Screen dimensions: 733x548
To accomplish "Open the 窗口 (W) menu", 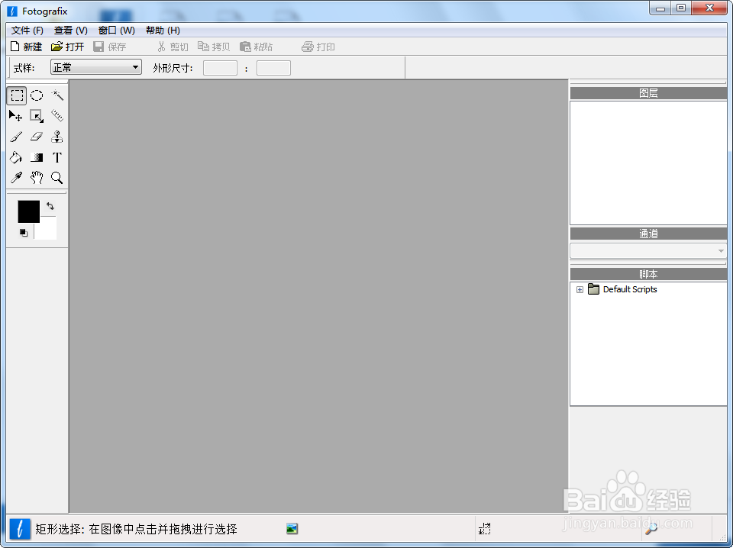I will 116,31.
